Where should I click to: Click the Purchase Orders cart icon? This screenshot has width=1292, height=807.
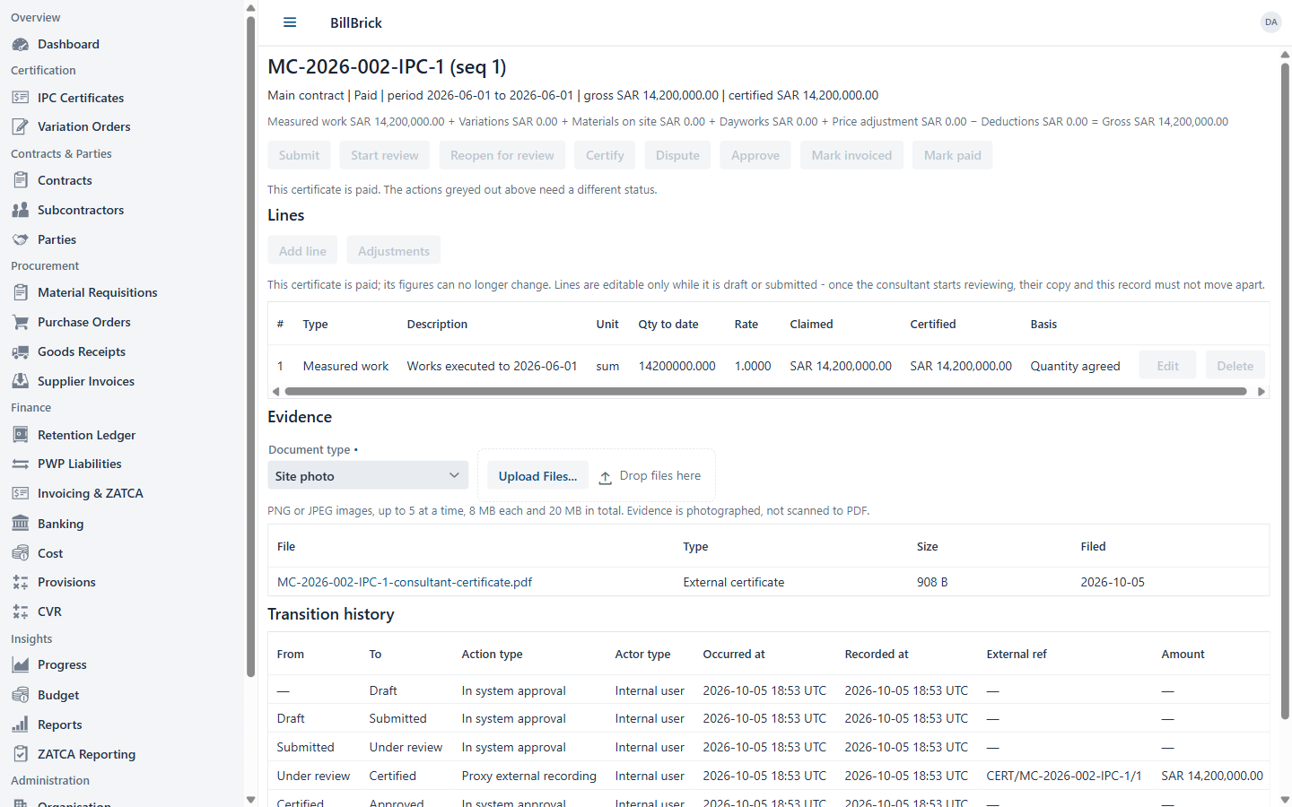pos(21,322)
